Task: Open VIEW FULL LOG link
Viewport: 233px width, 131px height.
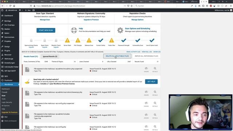Action: (147, 52)
